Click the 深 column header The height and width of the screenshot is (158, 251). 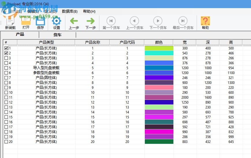(208, 42)
